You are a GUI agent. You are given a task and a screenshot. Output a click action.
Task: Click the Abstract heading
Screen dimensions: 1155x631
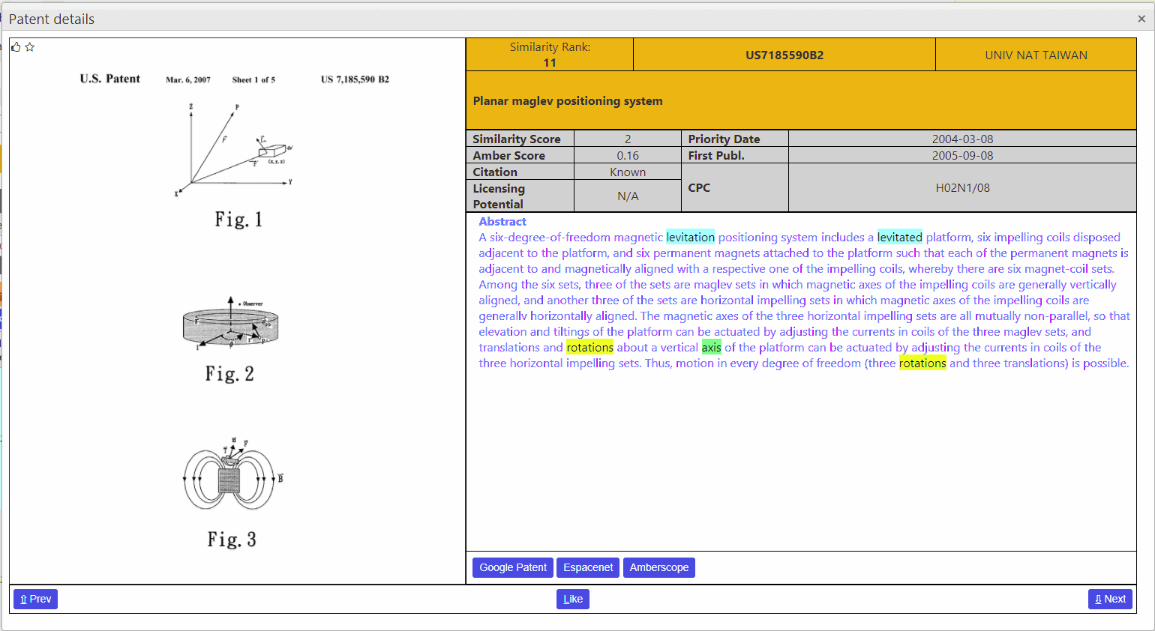pos(502,221)
